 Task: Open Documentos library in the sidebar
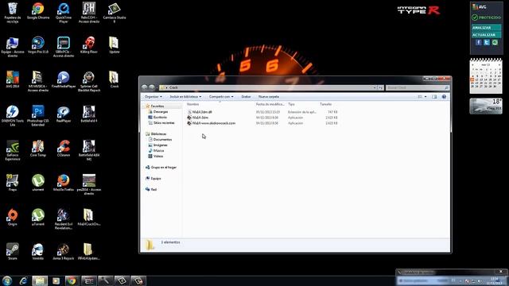click(x=162, y=140)
